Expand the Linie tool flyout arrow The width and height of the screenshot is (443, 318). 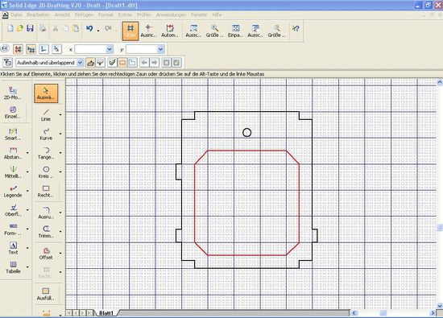[60, 115]
